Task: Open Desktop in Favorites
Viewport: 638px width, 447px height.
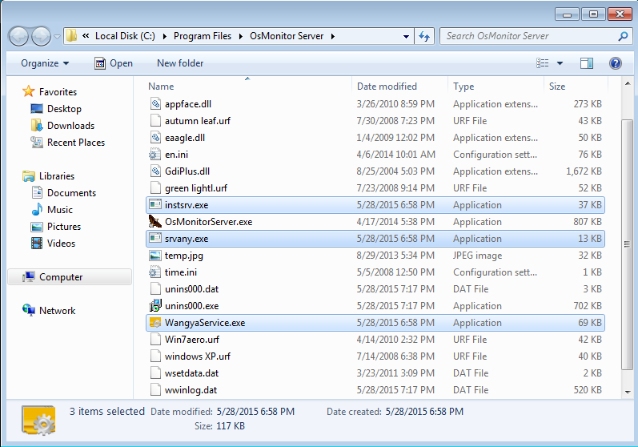Action: pyautogui.click(x=64, y=109)
